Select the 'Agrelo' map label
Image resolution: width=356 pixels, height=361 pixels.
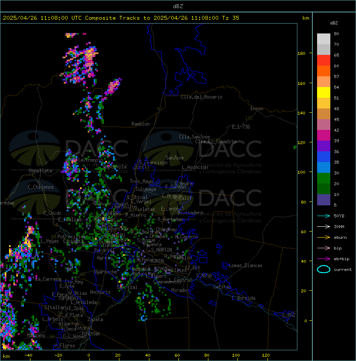click(x=104, y=258)
